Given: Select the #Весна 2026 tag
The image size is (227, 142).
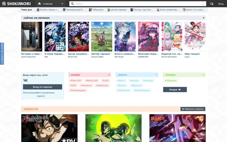Looking at the screenshot, I should coord(92,80).
